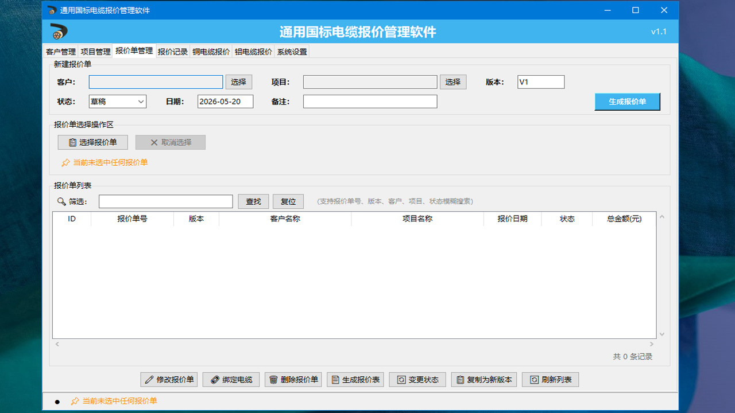This screenshot has height=413, width=735.
Task: Go to the 报价记录 tab
Action: [x=173, y=52]
